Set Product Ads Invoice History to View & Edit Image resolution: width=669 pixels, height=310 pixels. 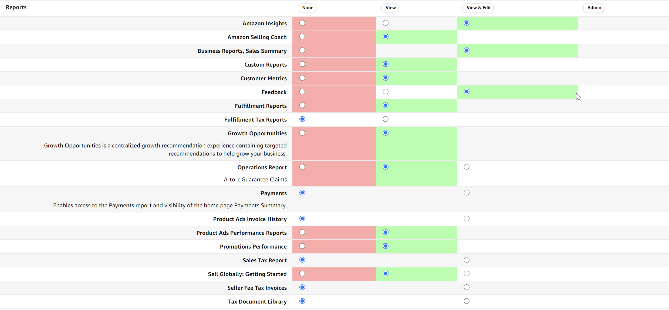(x=467, y=219)
